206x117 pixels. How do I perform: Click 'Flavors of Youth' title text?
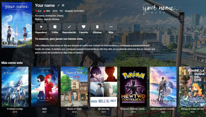[x=74, y=109]
